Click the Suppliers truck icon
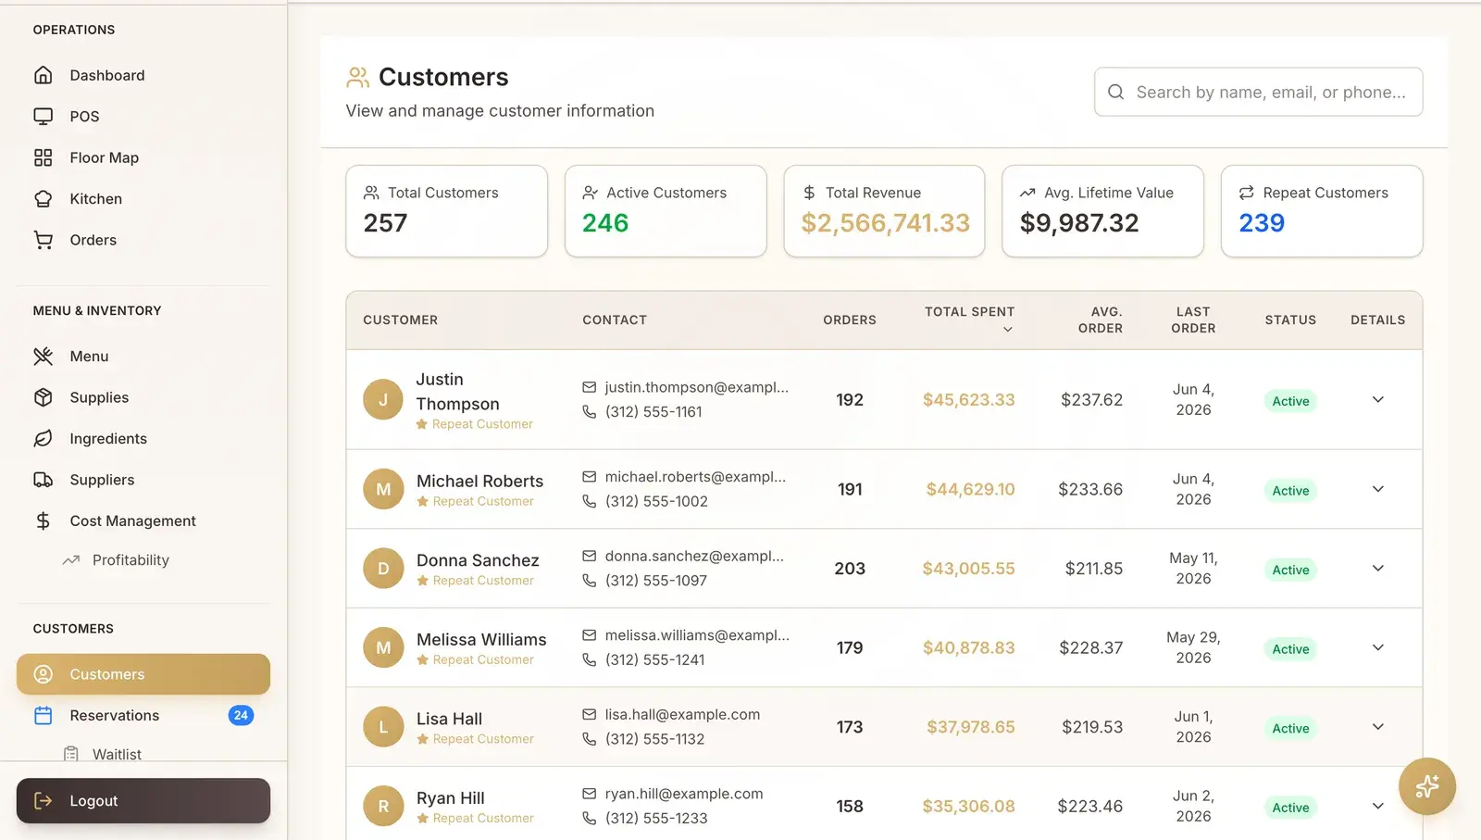Screen dimensions: 1481x840 pyautogui.click(x=43, y=480)
